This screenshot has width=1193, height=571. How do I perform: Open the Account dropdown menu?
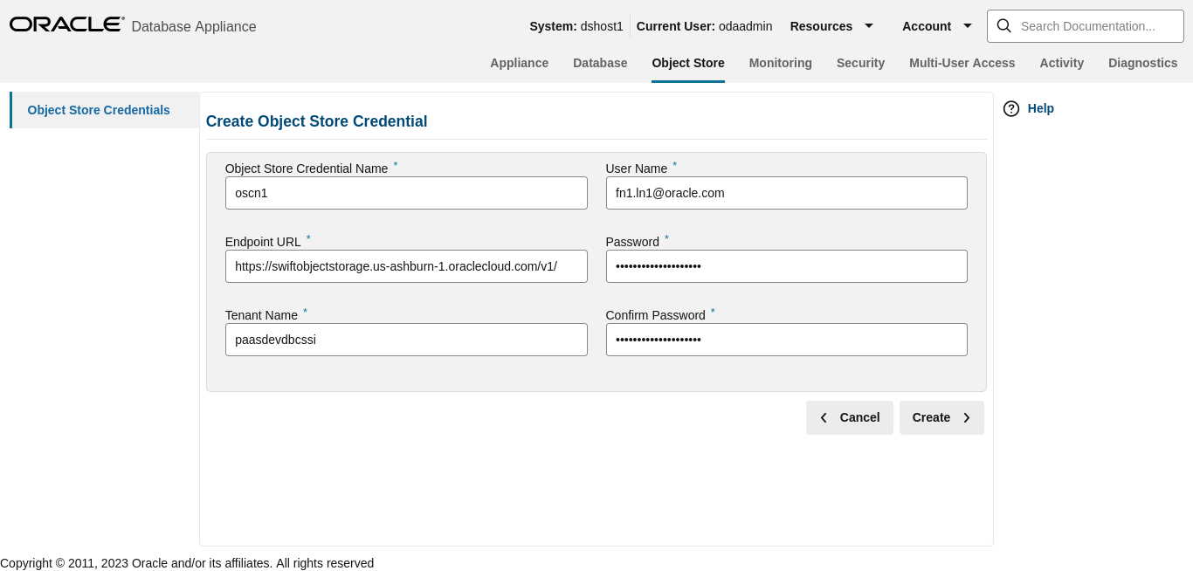click(937, 26)
